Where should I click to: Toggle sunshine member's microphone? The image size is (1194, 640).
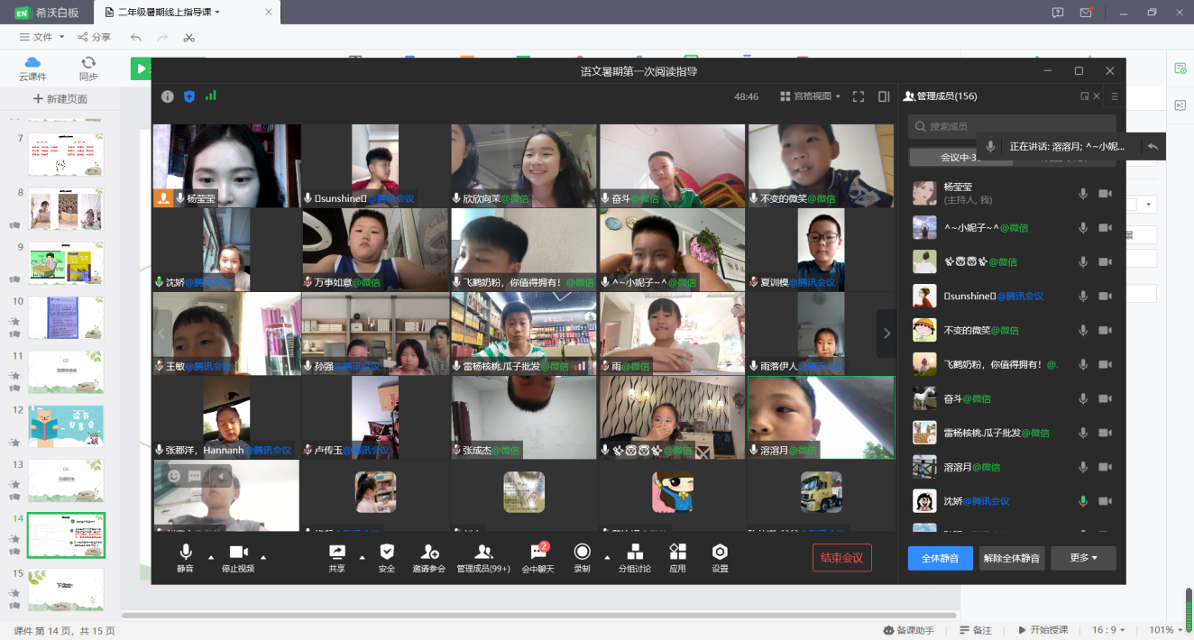1083,296
